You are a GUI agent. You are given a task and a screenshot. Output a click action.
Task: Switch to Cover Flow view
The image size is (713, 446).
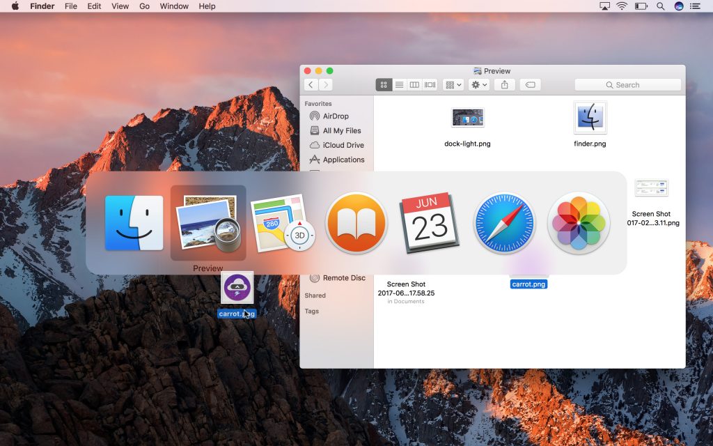[x=430, y=84]
